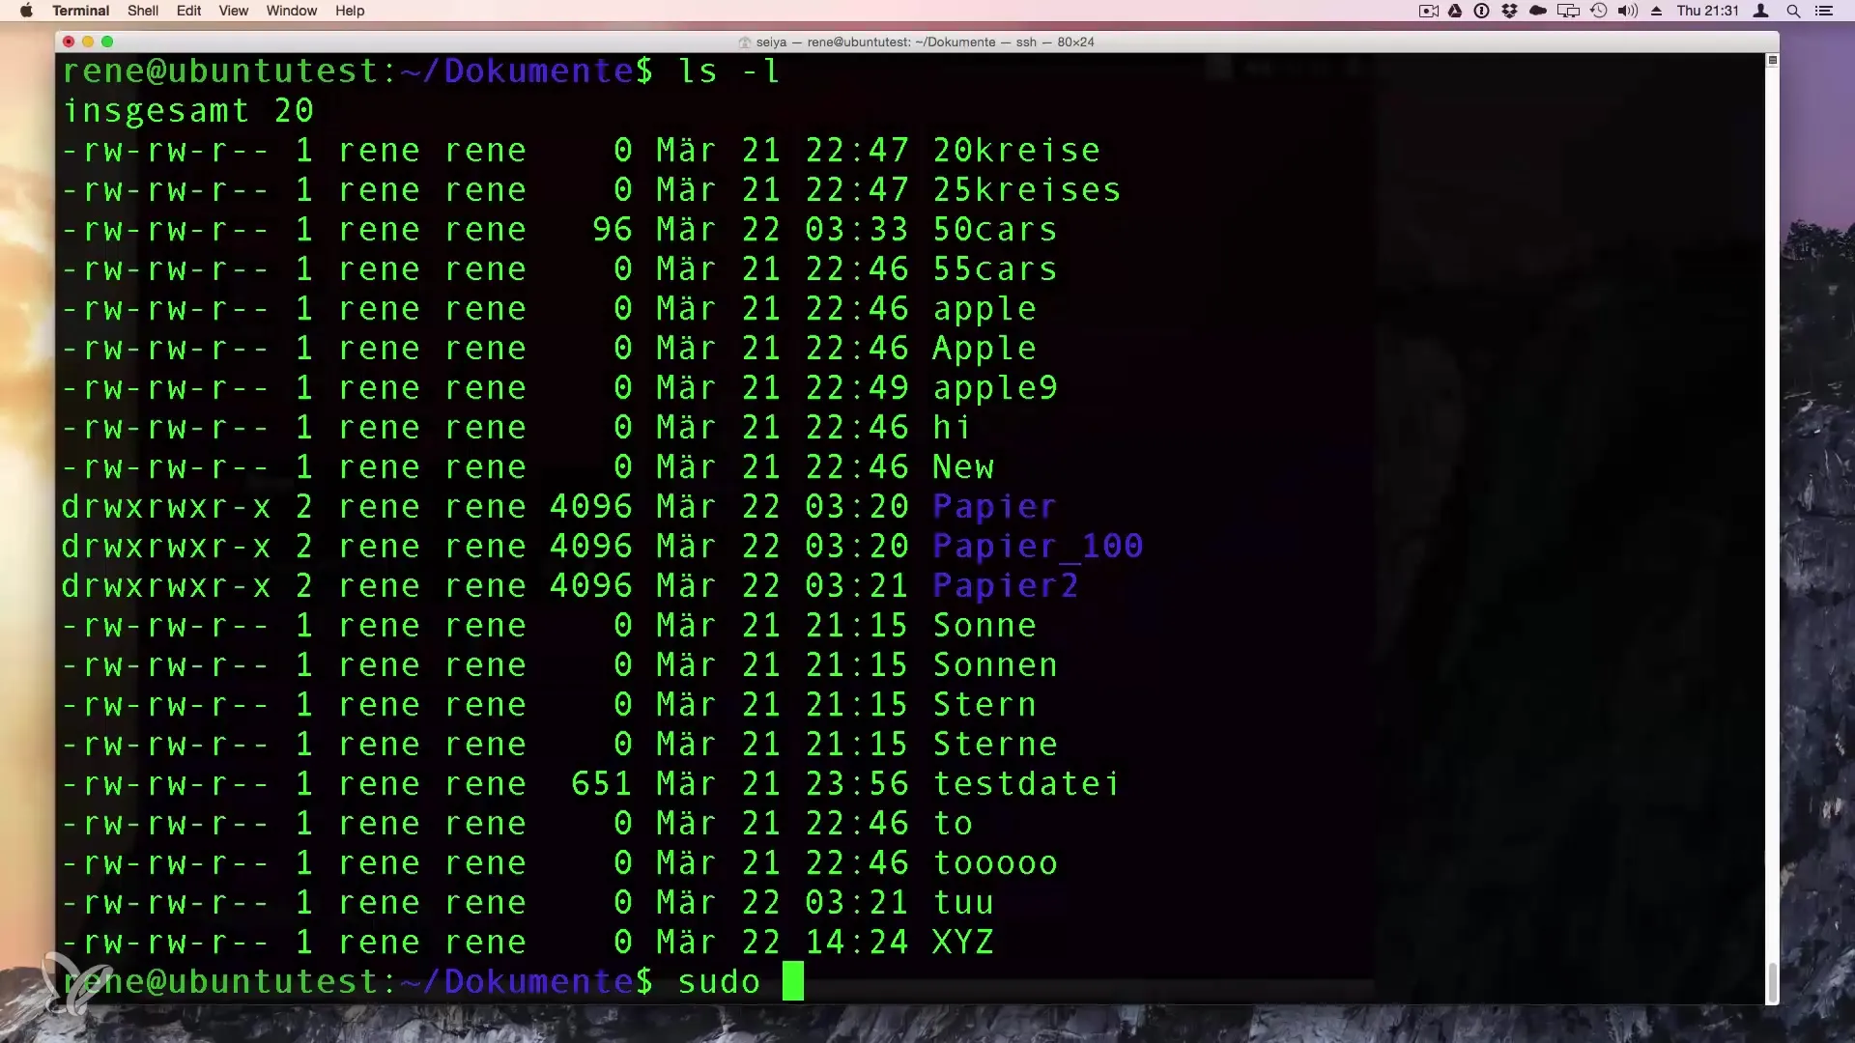Open the Shell menu

point(143,11)
